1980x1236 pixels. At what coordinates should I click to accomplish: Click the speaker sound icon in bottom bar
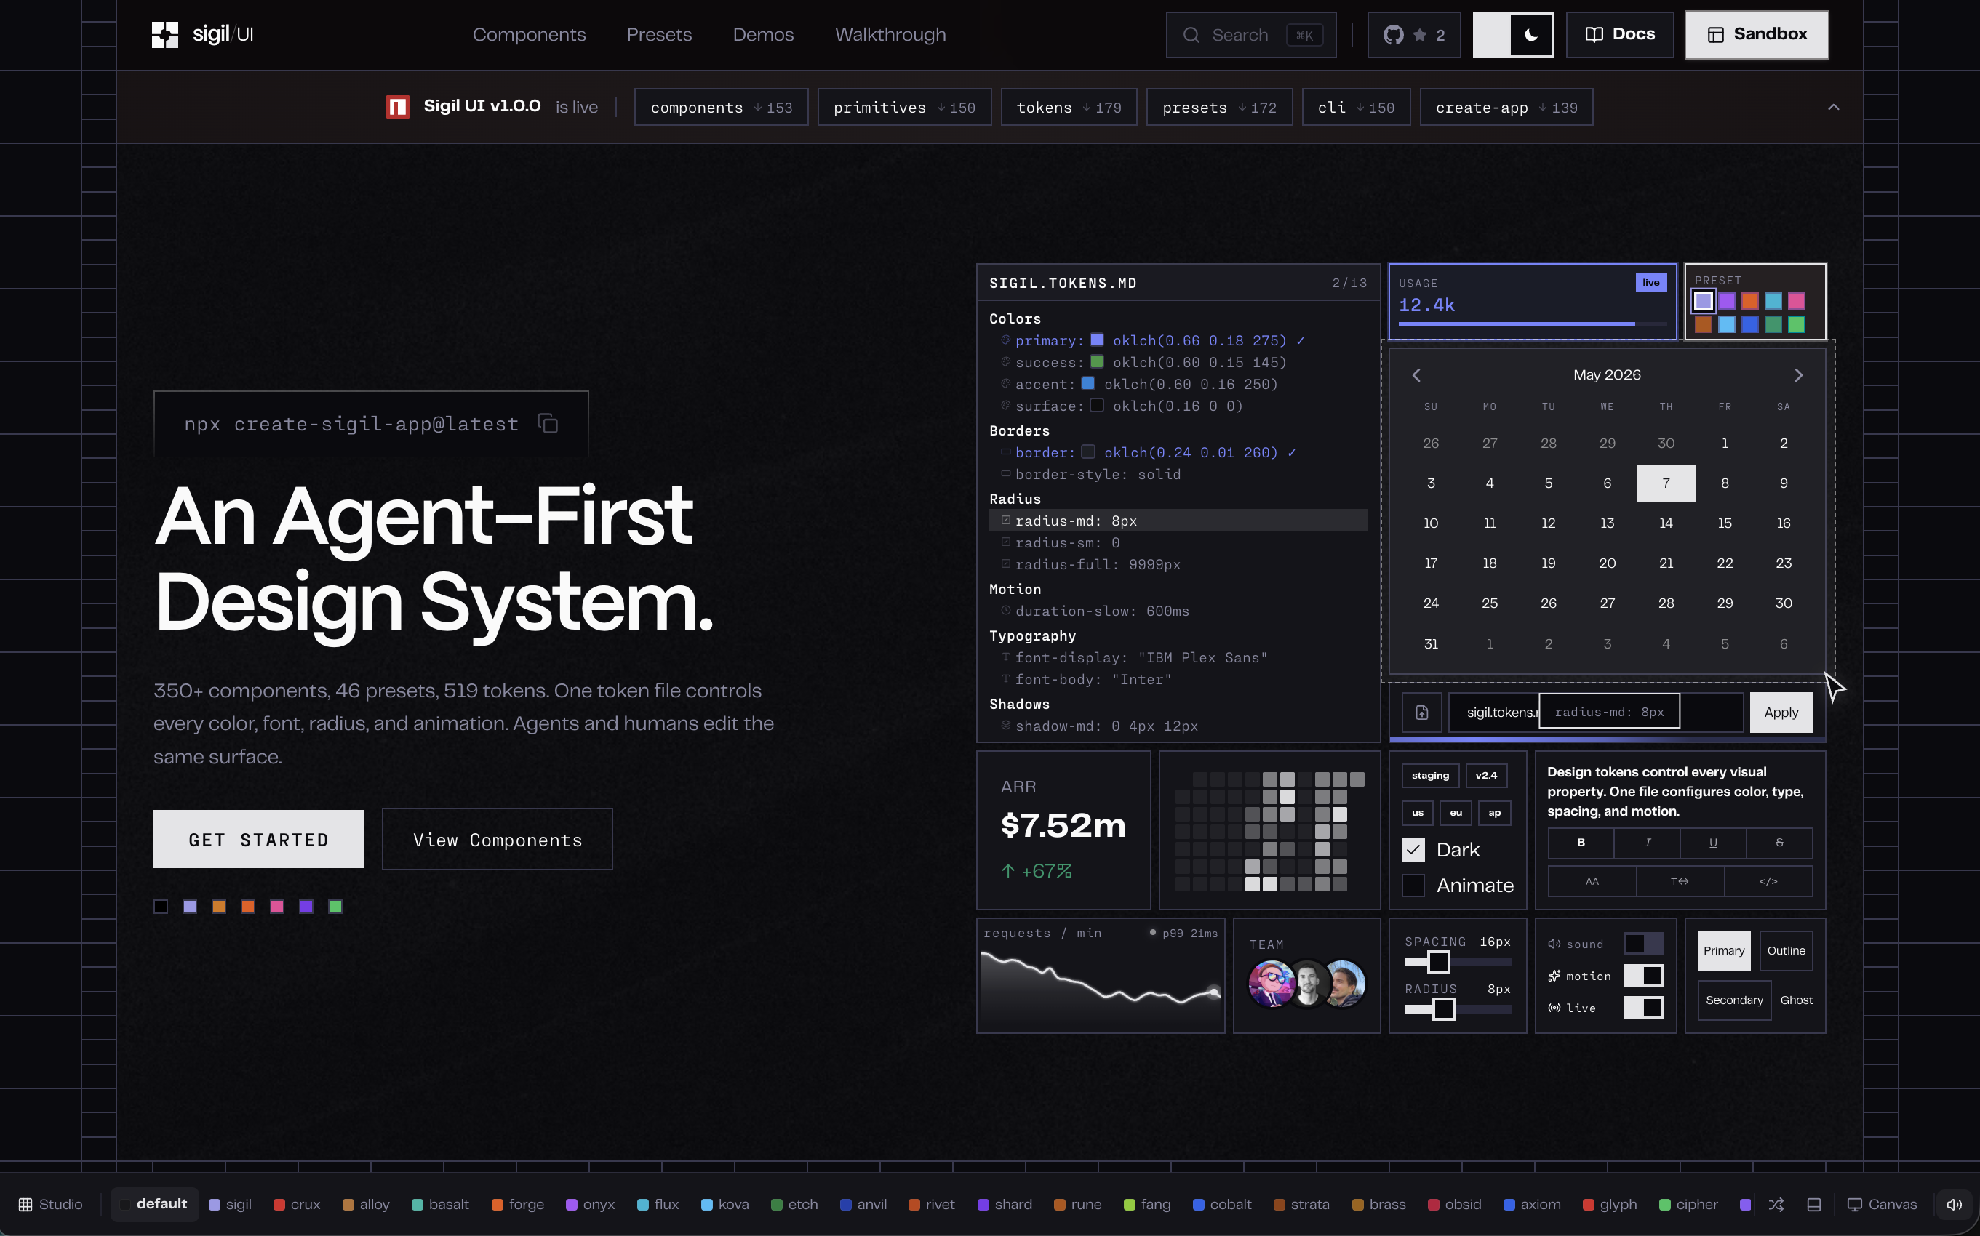[1955, 1204]
